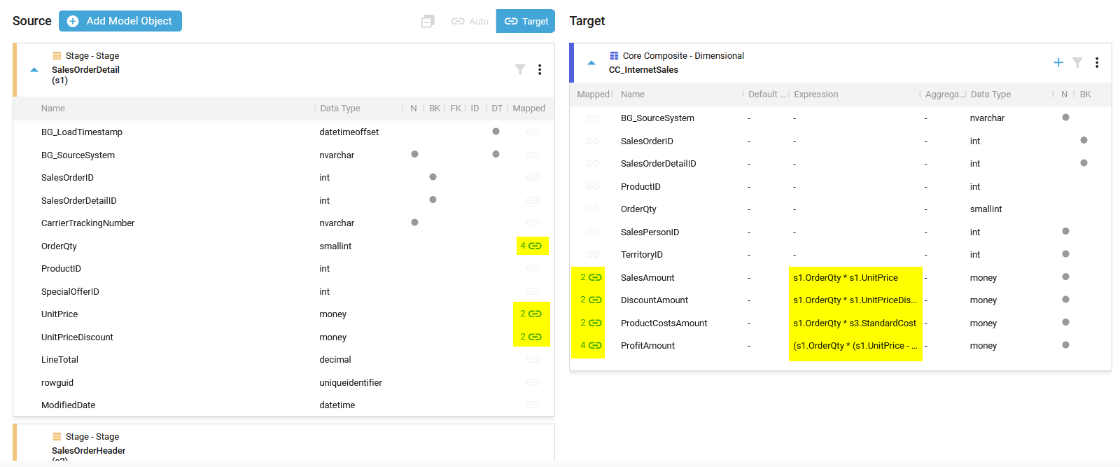
Task: Click the copy windows icon beside Auto
Action: [428, 22]
